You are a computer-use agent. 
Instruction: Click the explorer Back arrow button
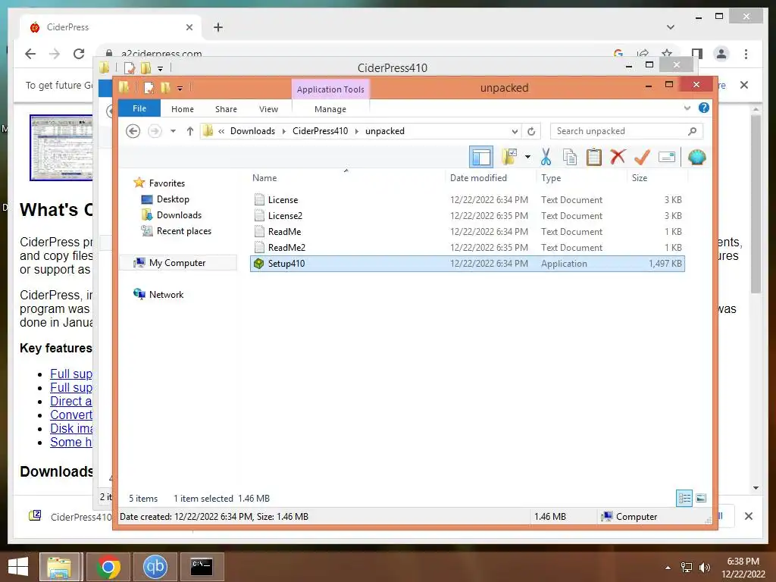point(133,131)
